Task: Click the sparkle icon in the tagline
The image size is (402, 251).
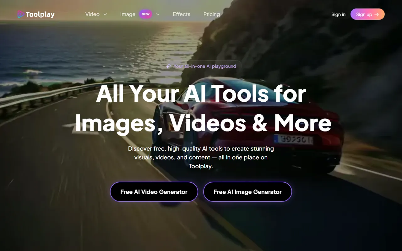Action: [168, 66]
